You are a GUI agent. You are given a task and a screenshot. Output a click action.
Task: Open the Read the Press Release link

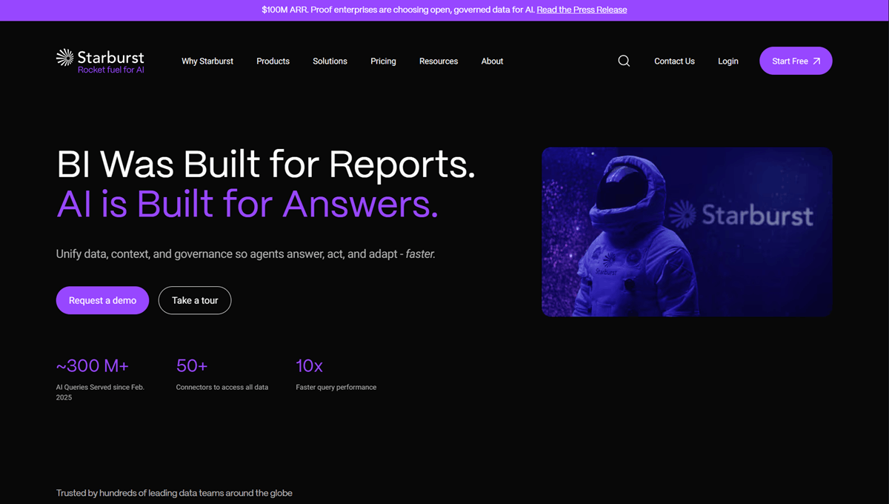(x=582, y=10)
